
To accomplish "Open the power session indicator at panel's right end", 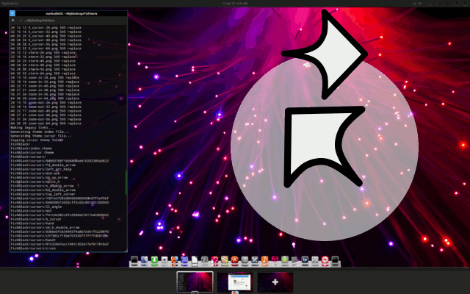I will pos(466,3).
